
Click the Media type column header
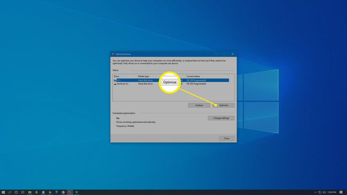coord(144,76)
